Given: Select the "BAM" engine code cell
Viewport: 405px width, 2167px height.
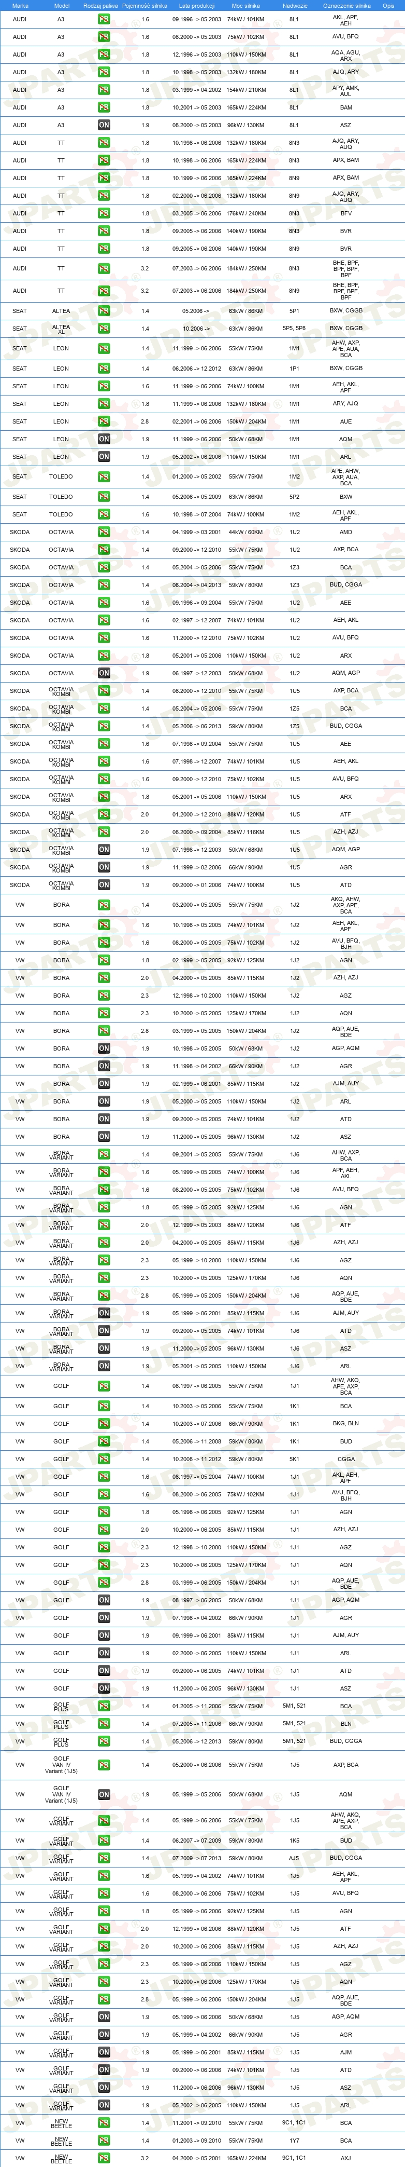Looking at the screenshot, I should [346, 107].
